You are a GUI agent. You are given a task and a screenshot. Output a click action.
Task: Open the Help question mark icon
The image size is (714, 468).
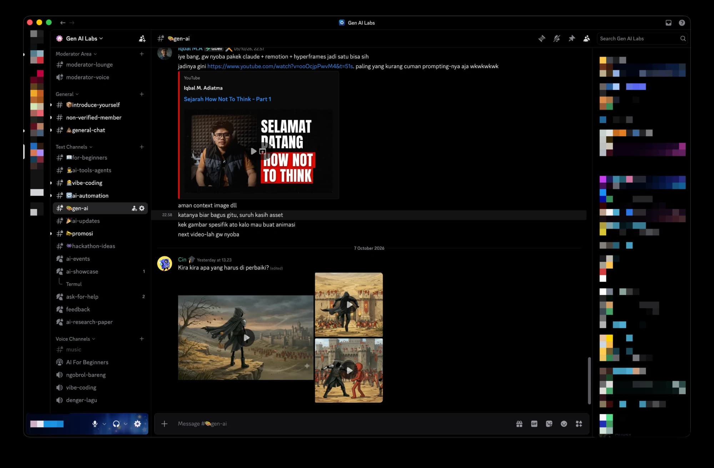(x=682, y=23)
